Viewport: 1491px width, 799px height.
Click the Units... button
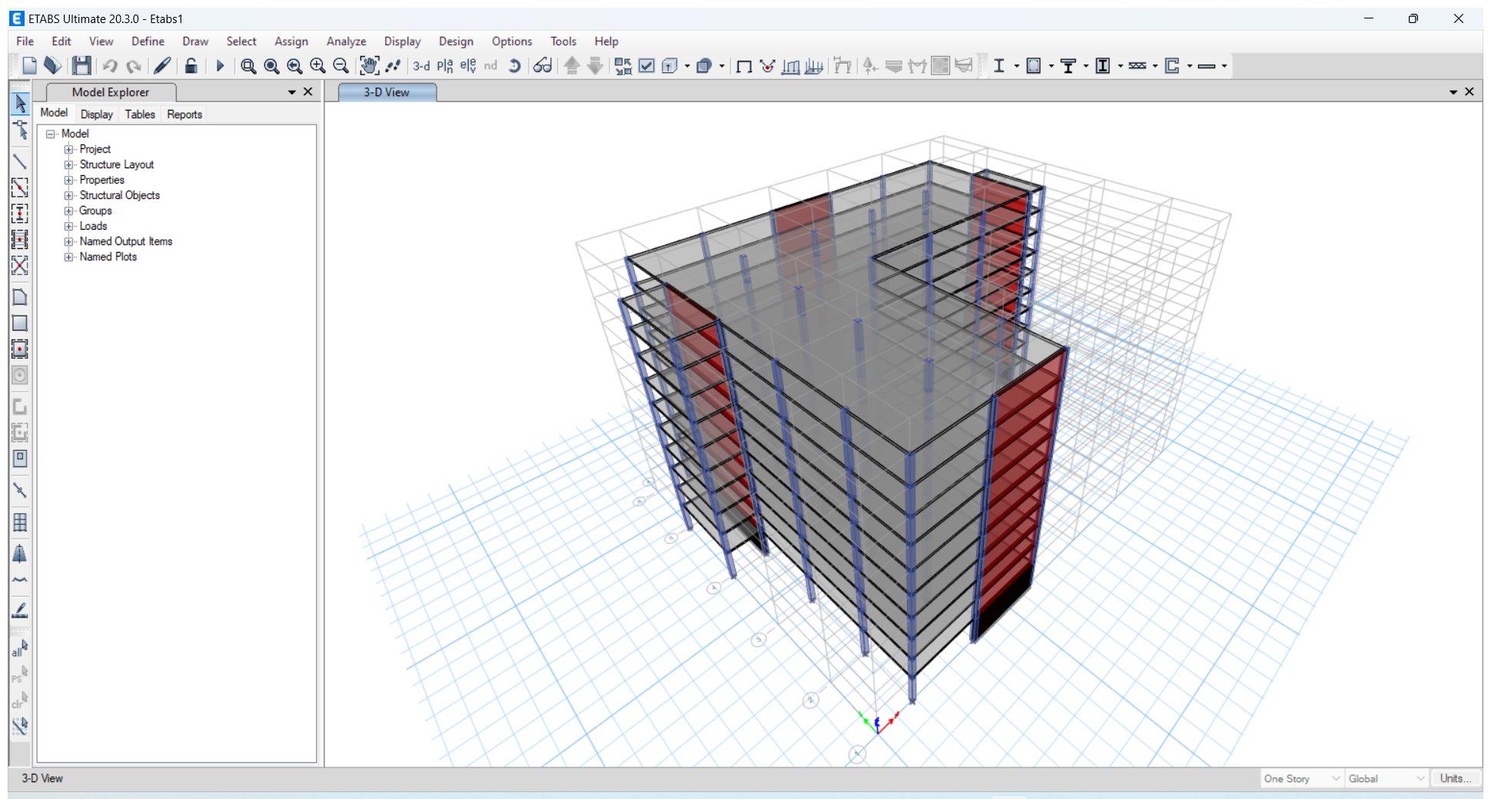(x=1456, y=778)
